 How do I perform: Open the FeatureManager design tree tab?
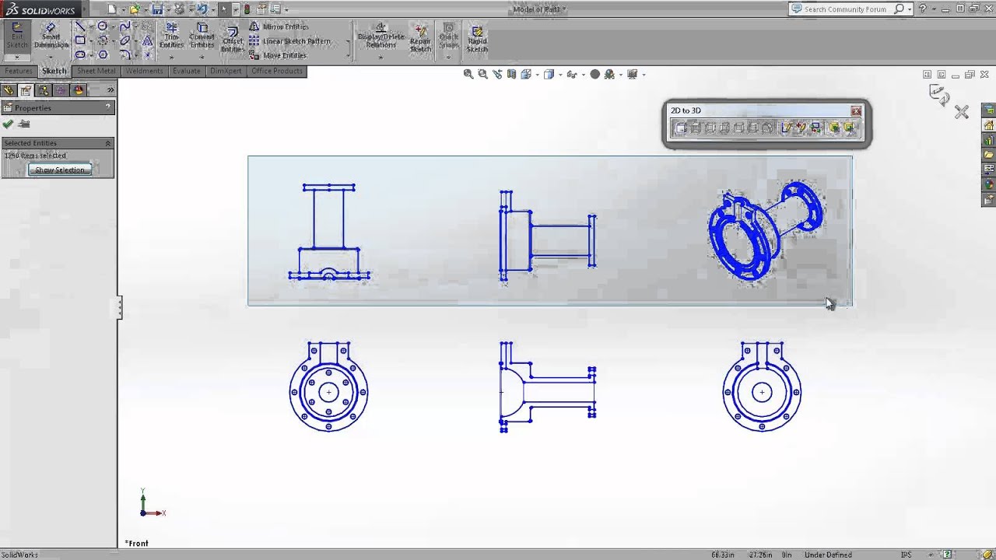(9, 90)
